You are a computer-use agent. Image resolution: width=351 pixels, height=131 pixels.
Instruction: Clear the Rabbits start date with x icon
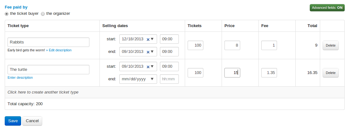(x=148, y=39)
